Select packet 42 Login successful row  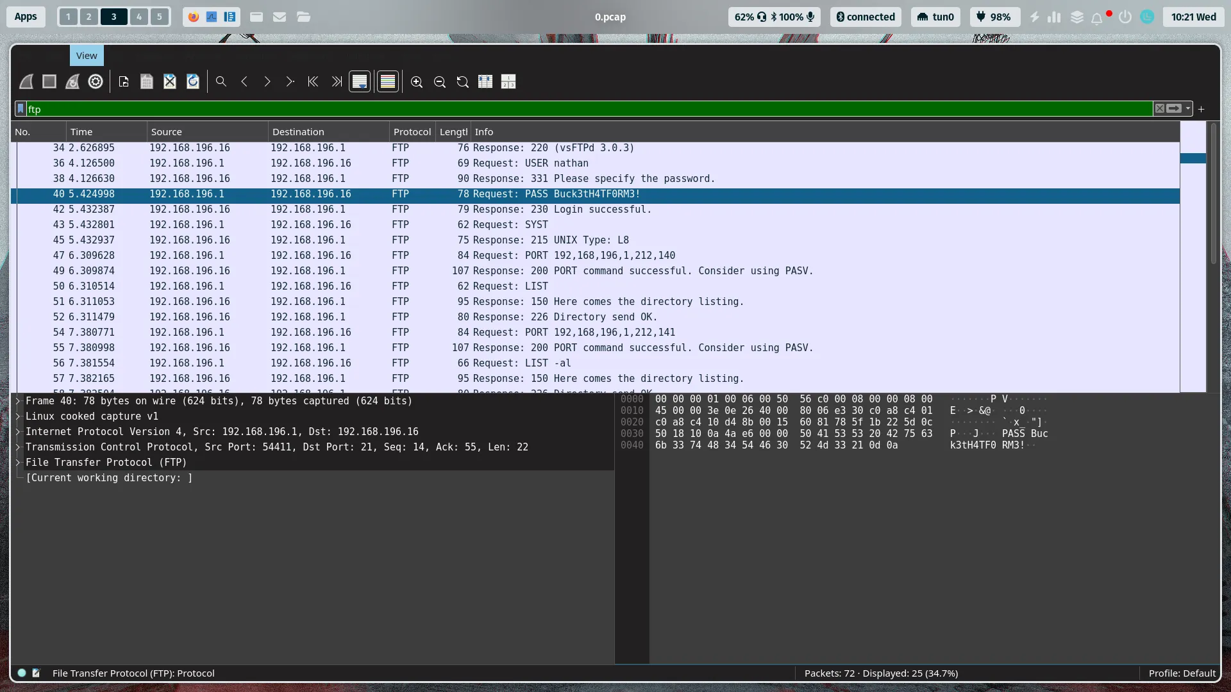[x=577, y=210]
